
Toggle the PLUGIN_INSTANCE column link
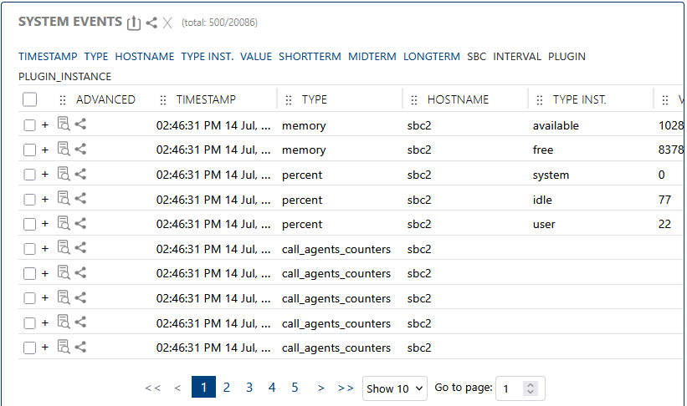(x=64, y=77)
